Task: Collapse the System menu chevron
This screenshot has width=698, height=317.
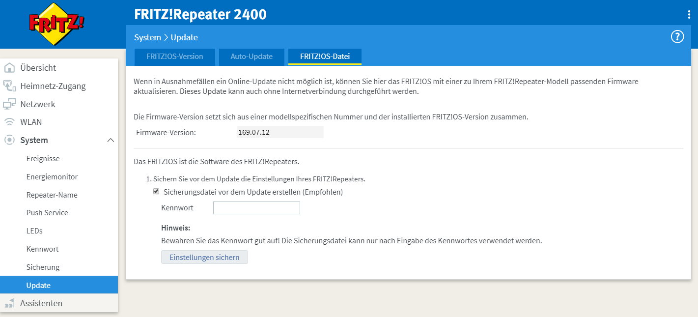Action: 111,140
